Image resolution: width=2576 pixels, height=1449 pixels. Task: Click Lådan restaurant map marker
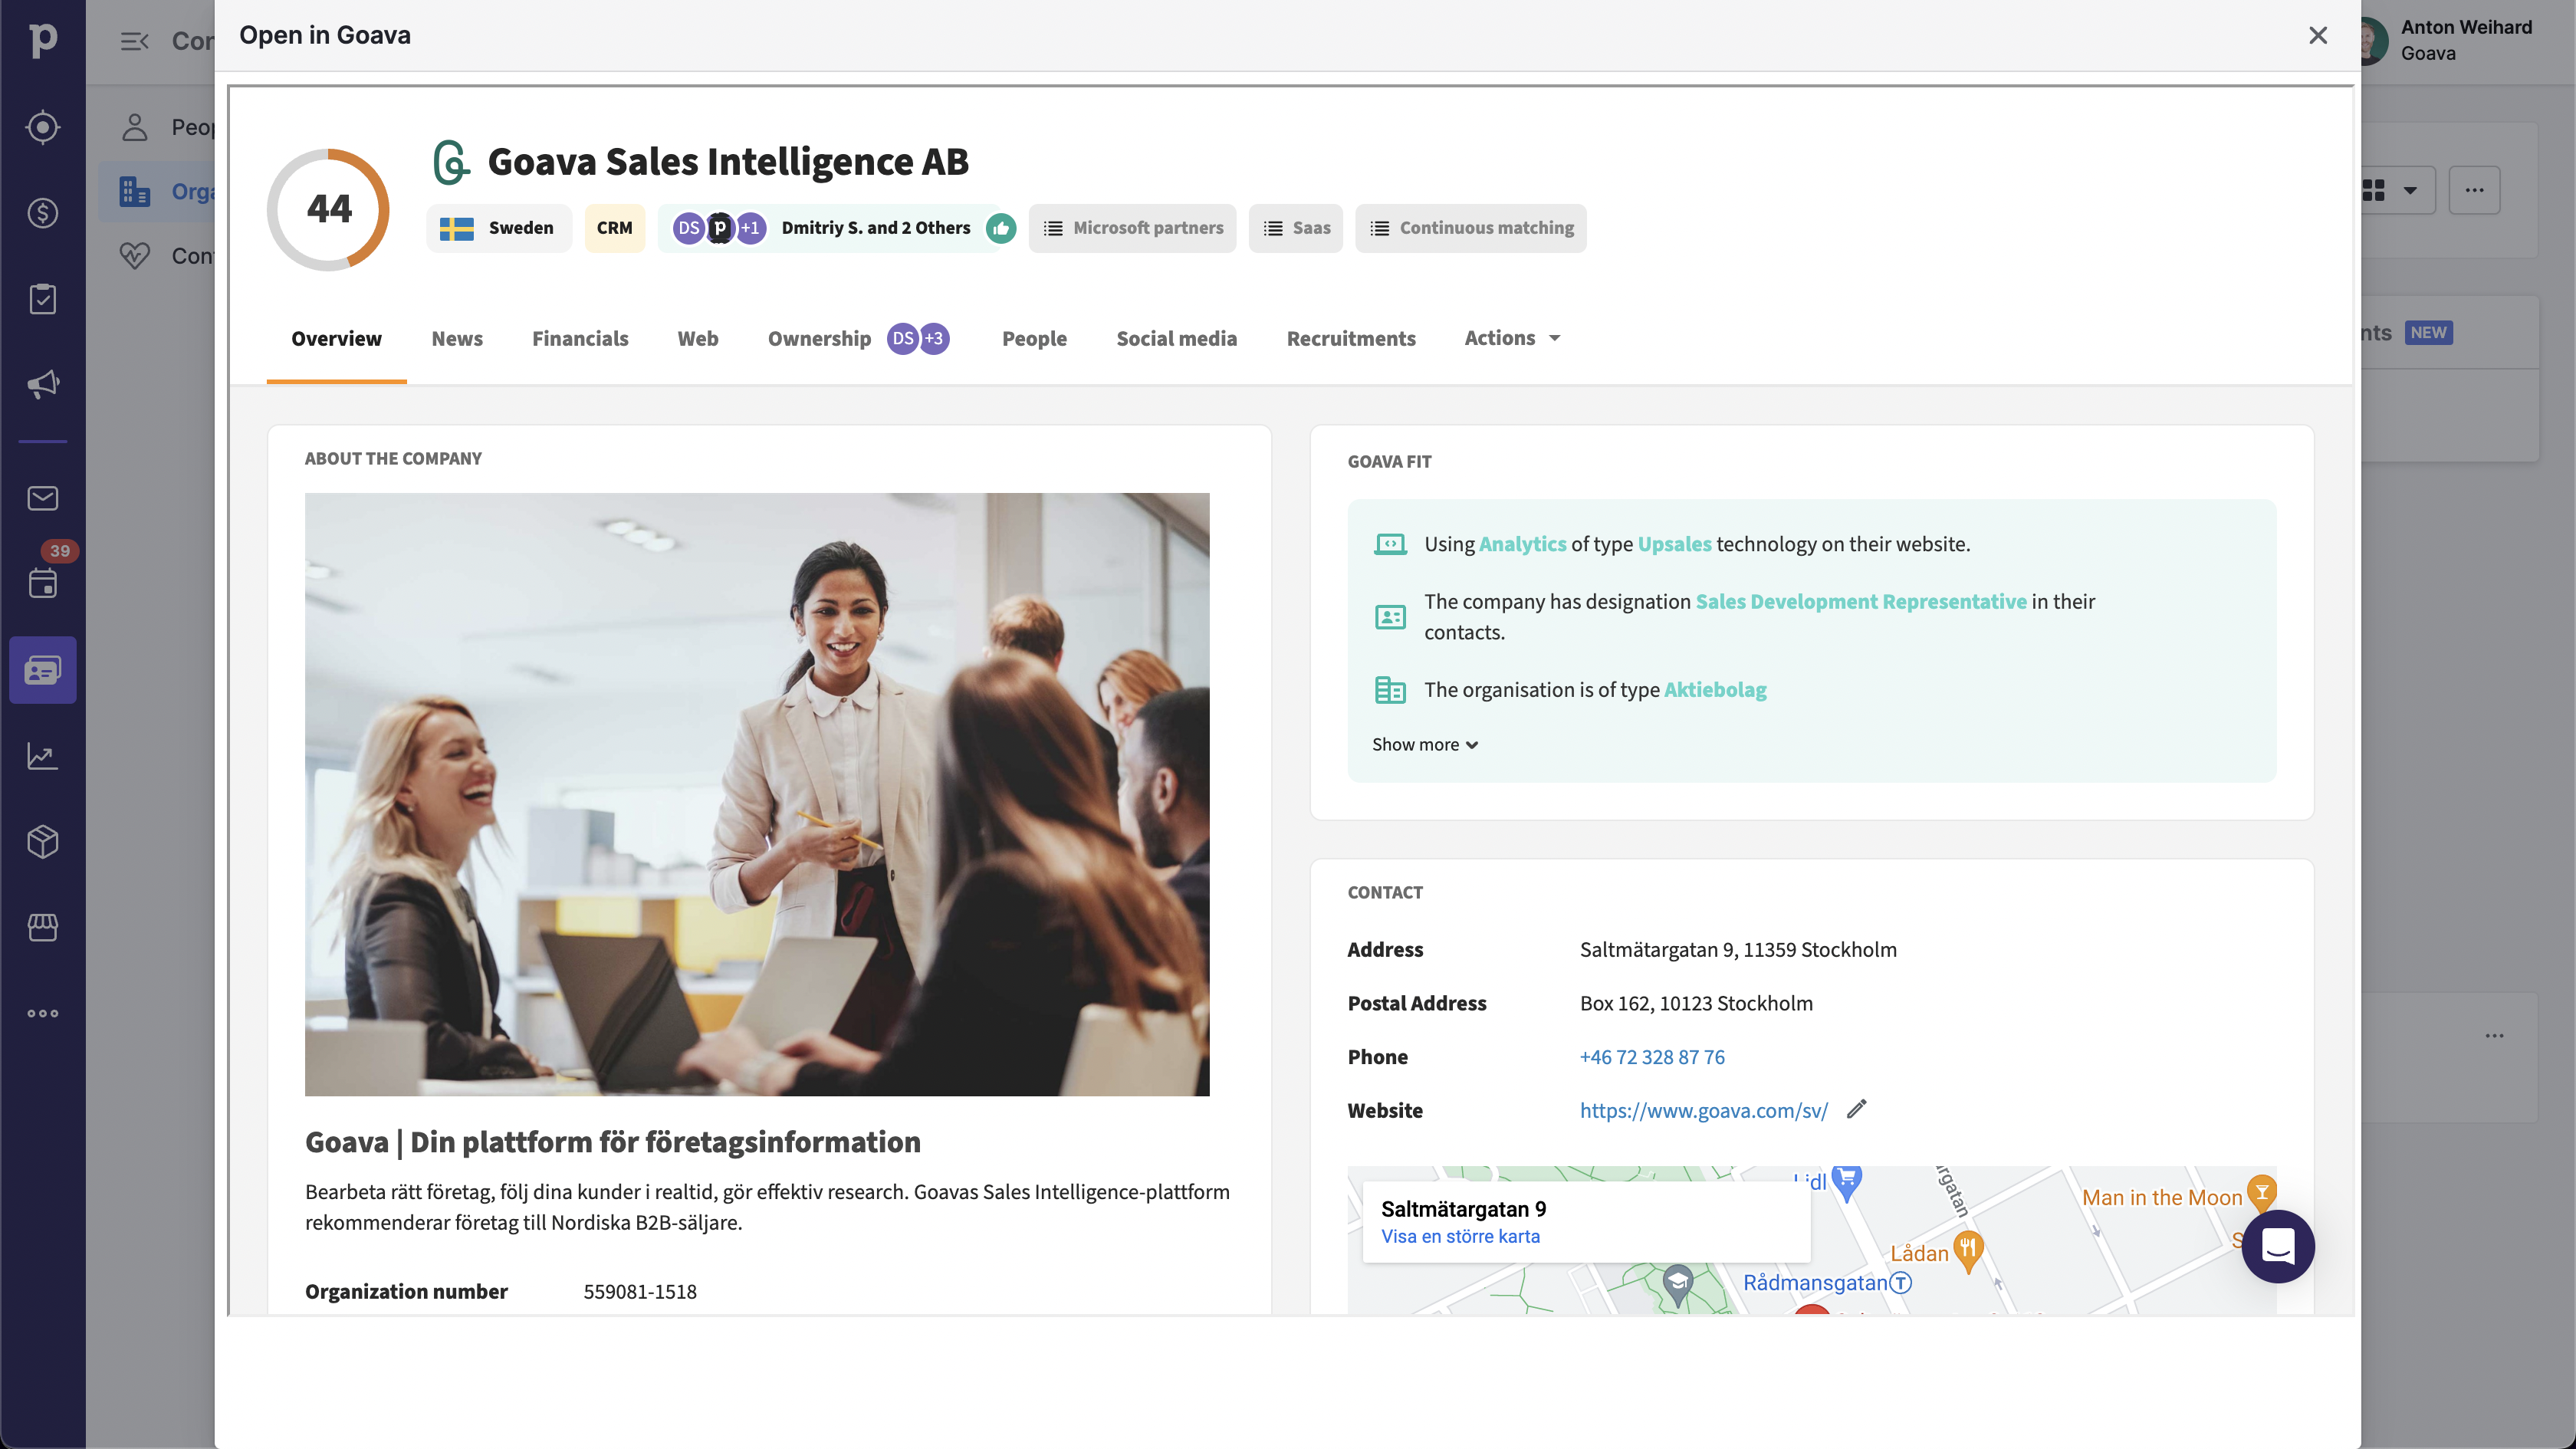1967,1252
